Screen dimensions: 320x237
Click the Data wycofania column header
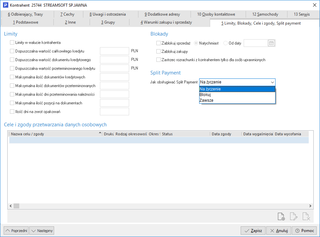tap(291, 134)
